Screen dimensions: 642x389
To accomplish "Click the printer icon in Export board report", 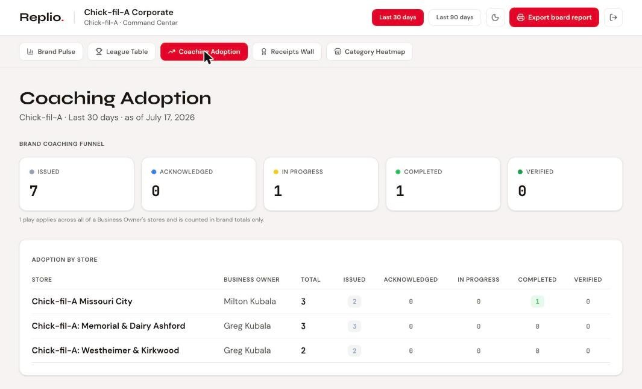I will [x=520, y=17].
